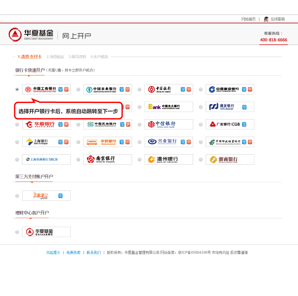
Task: Select the 中国农业银行 radio button
Action: pos(78,89)
